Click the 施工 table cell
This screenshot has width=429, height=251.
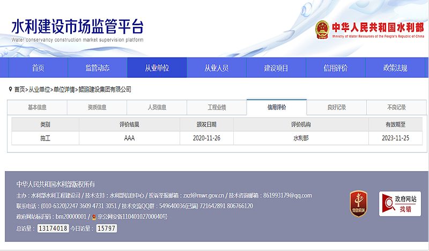(45, 138)
